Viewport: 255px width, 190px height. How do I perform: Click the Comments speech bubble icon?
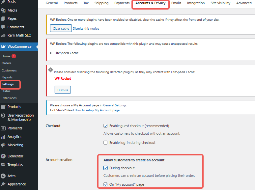point(3,27)
